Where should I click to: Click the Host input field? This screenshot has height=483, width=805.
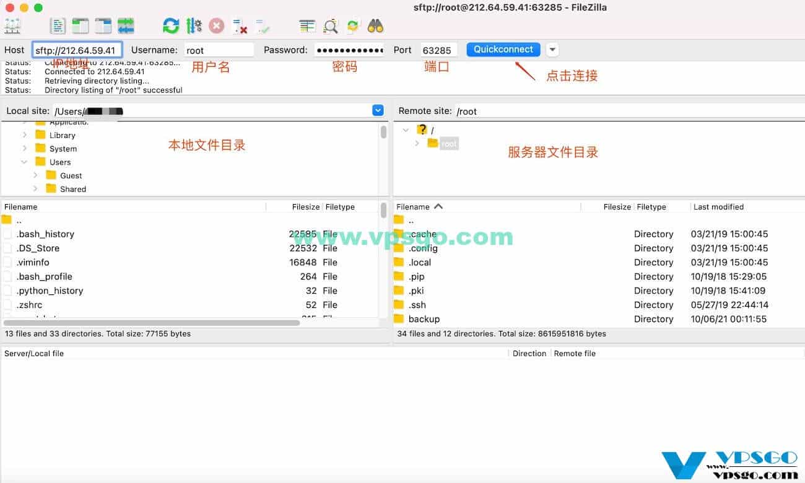(x=77, y=49)
